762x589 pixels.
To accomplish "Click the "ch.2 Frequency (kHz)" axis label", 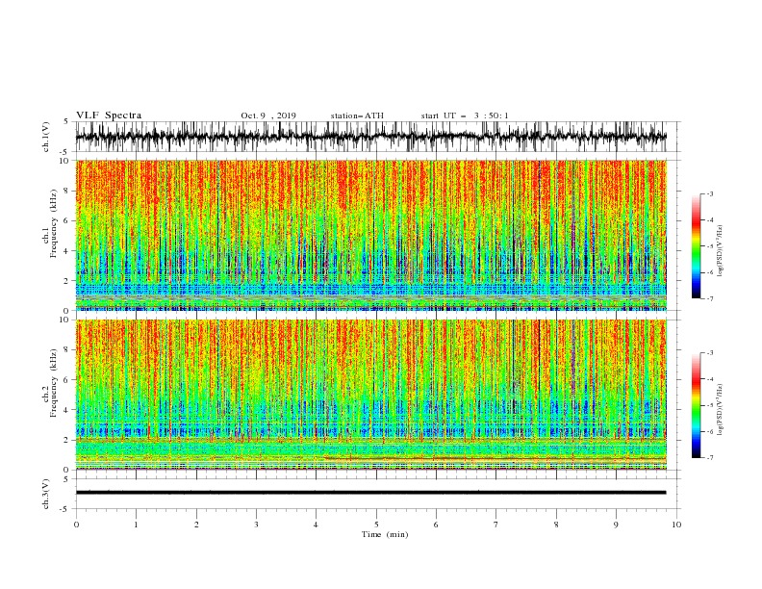I will [x=49, y=383].
